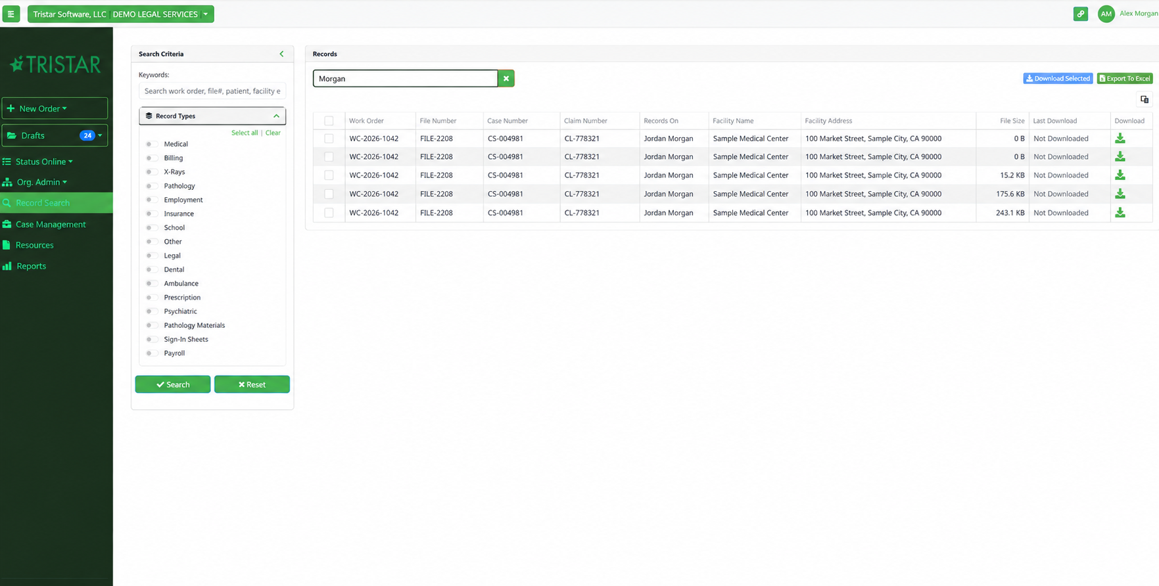
Task: Focus the records filter field containing Morgan
Action: [x=405, y=78]
